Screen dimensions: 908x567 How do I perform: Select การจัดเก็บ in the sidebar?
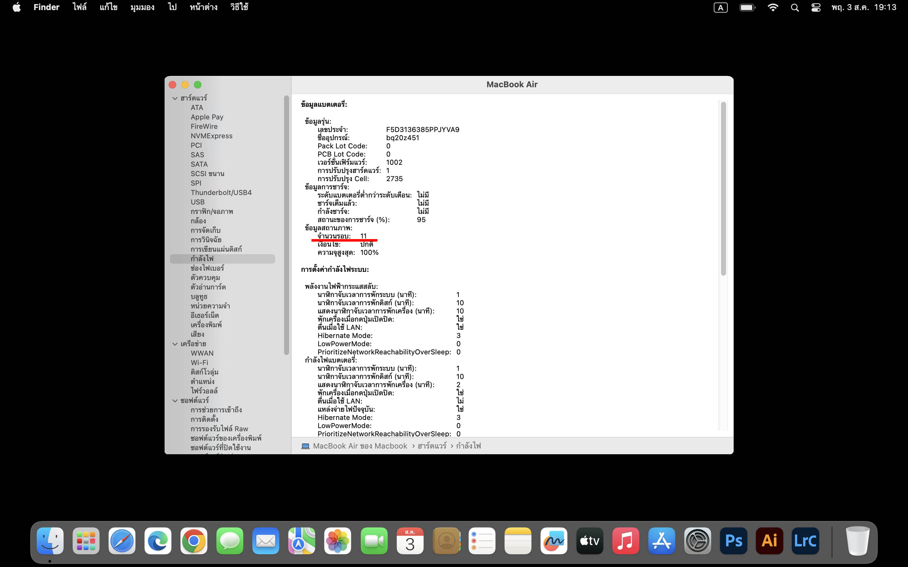pyautogui.click(x=205, y=230)
